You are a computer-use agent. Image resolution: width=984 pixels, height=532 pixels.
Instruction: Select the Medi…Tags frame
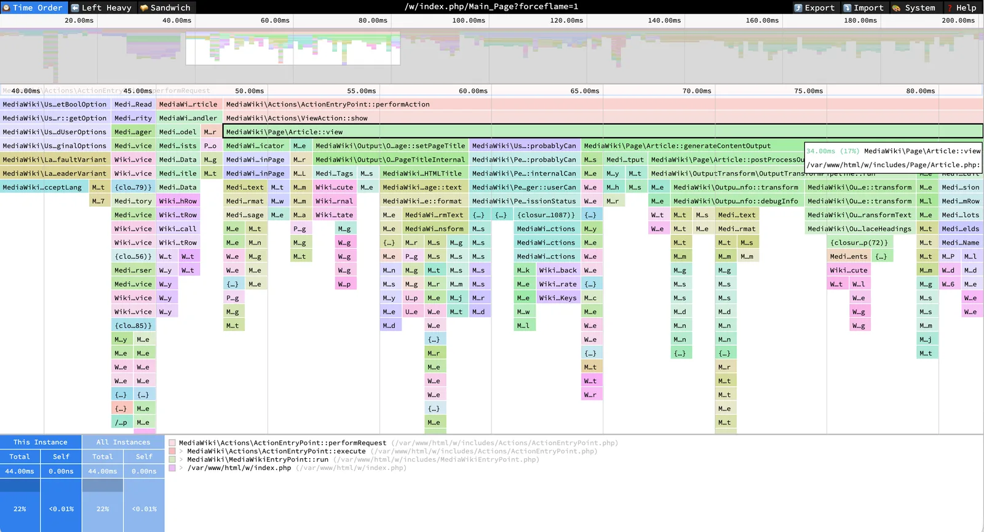click(335, 173)
